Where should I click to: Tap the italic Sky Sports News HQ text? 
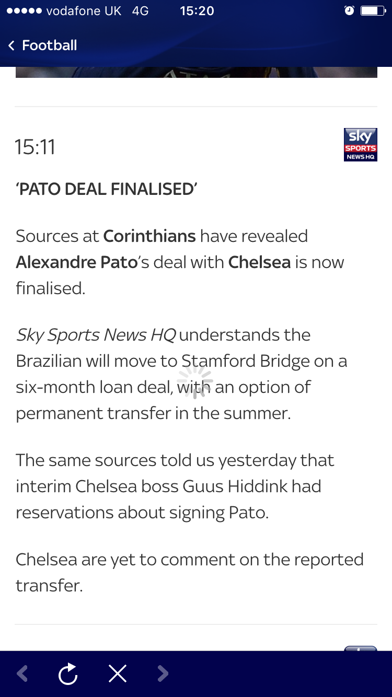[96, 335]
